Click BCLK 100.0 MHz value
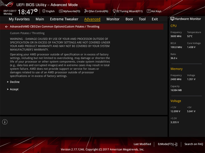The width and height of the screenshot is (205, 153). (x=176, y=47)
